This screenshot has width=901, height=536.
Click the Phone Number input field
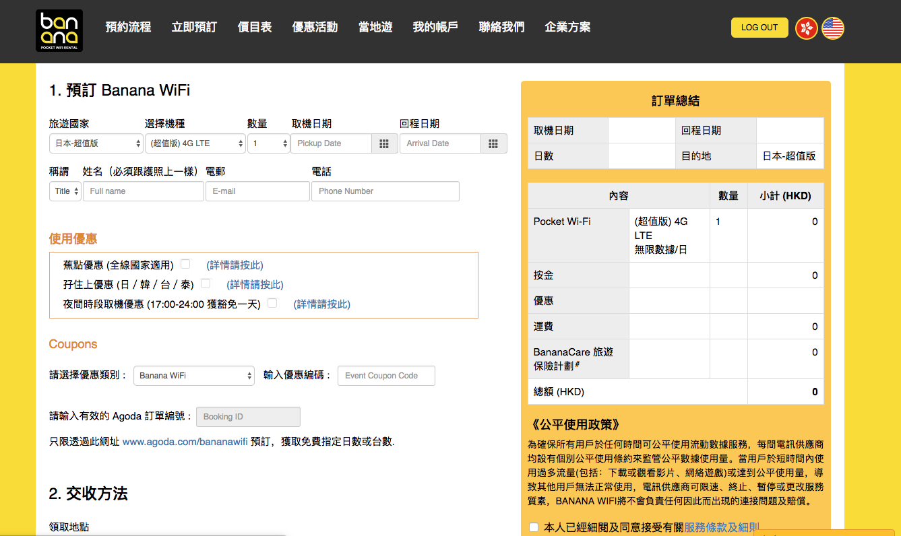[385, 191]
